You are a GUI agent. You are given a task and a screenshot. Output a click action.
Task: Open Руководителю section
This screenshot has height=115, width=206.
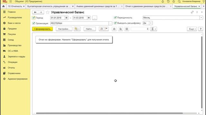(x=15, y=18)
